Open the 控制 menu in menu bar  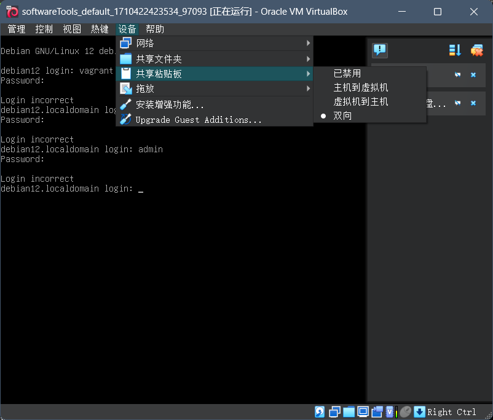pos(44,29)
